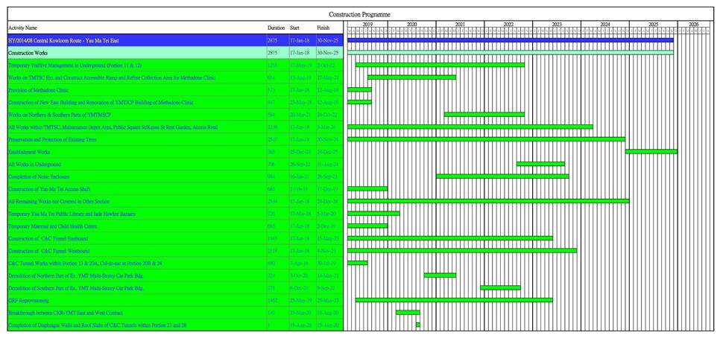Select the Duration column header
This screenshot has width=720, height=338.
pyautogui.click(x=276, y=28)
